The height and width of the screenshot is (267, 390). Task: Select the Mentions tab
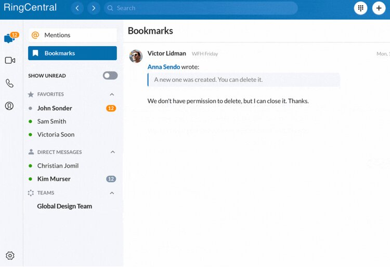pyautogui.click(x=72, y=35)
